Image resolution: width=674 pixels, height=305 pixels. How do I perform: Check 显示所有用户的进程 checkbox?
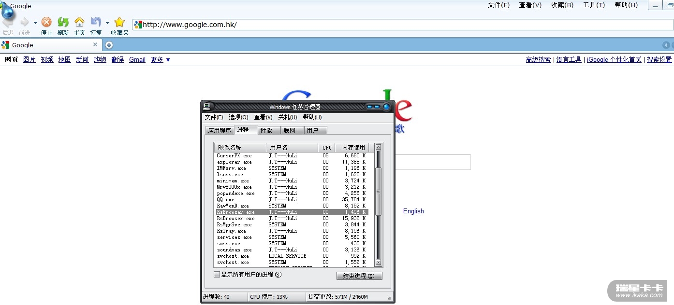(217, 274)
